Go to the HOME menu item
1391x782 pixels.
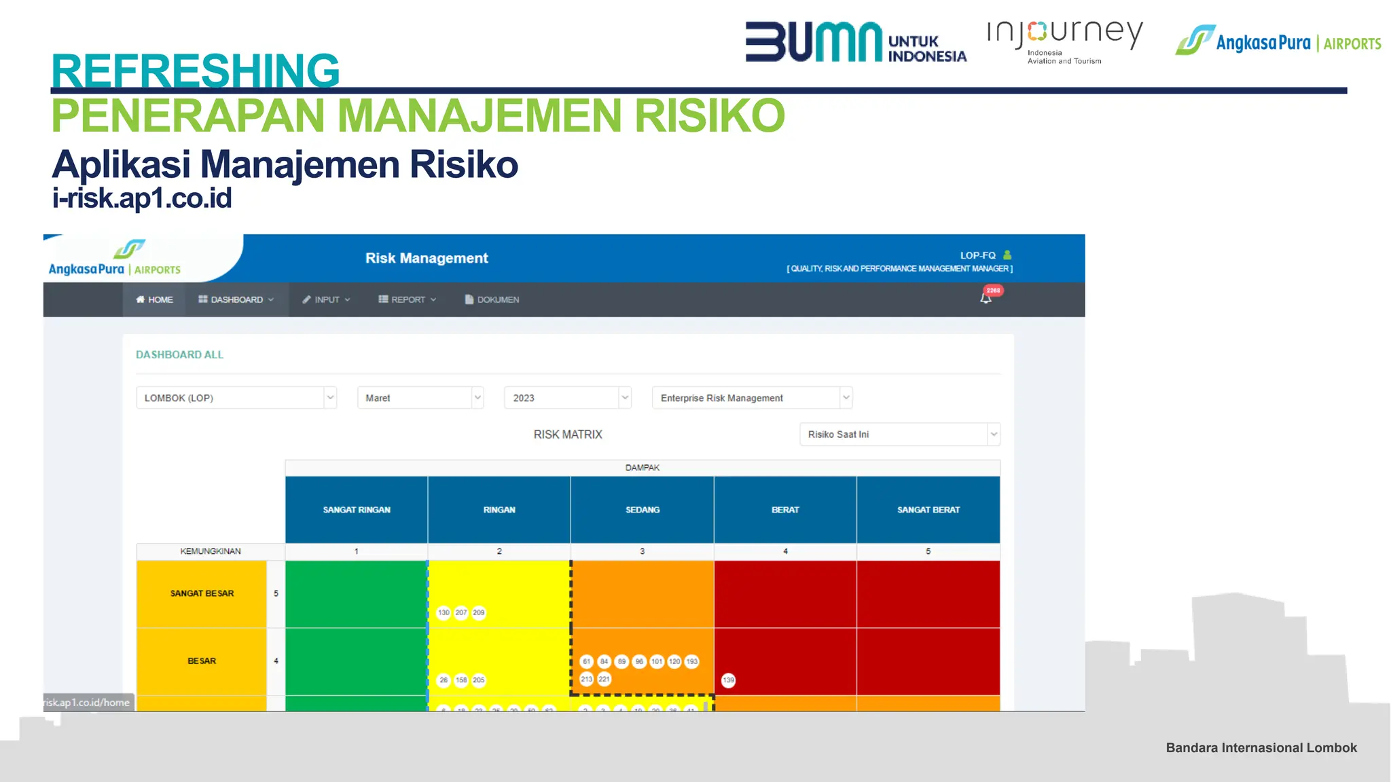point(154,299)
